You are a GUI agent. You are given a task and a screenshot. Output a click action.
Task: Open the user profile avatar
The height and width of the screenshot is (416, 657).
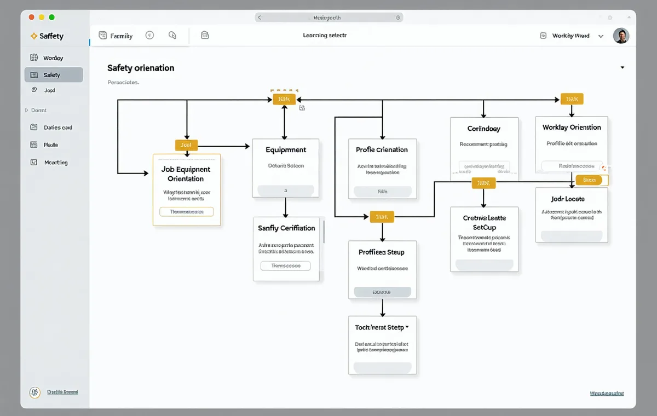(621, 36)
